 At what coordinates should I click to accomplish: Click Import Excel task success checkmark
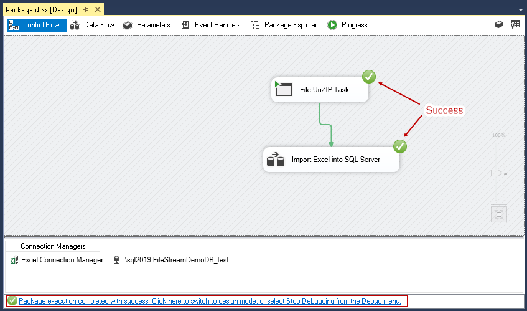click(400, 146)
